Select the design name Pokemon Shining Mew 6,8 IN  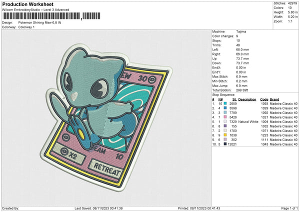pyautogui.click(x=40, y=22)
